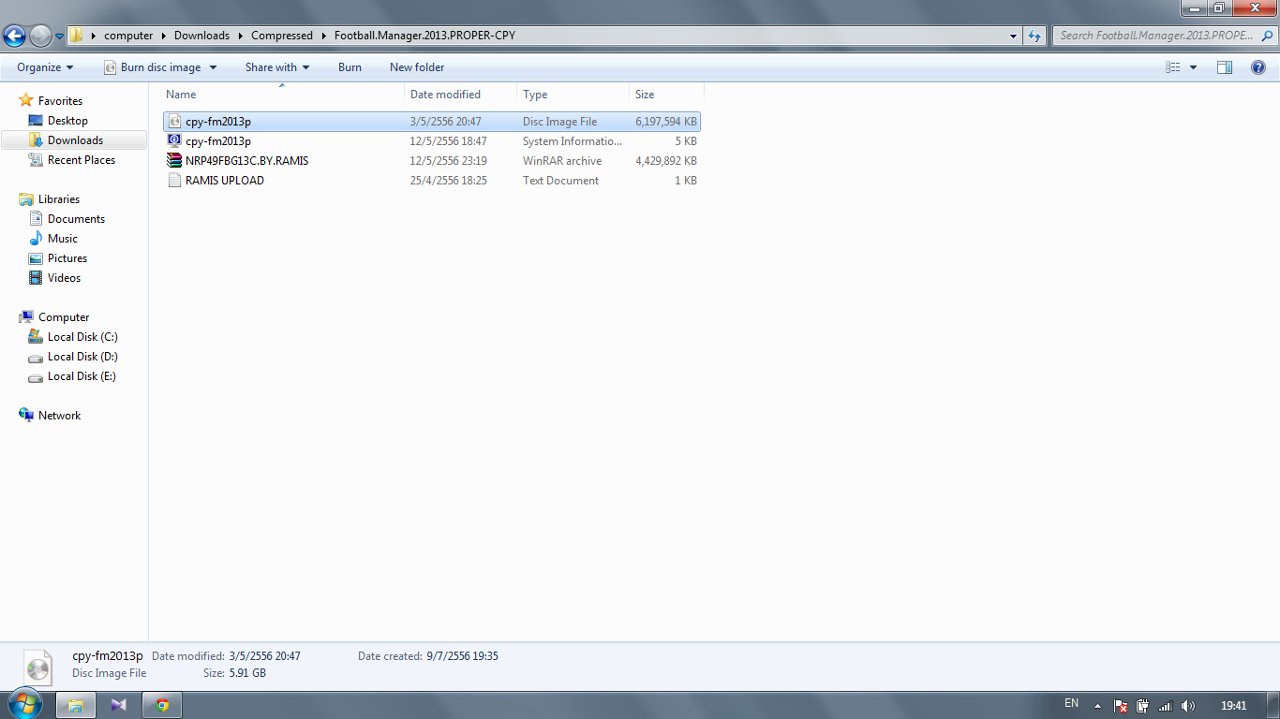Open the Organize menu

pyautogui.click(x=45, y=67)
